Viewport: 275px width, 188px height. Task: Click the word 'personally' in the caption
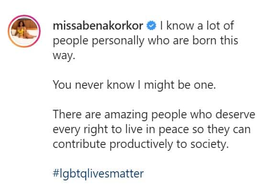pos(118,41)
